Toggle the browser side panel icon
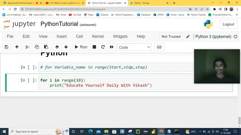The image size is (241, 135). [x=226, y=9]
